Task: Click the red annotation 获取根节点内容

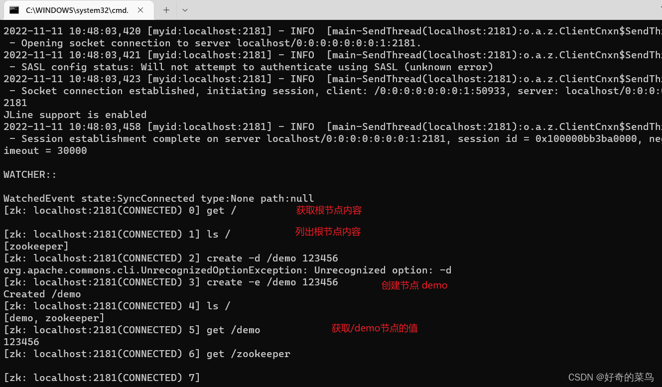Action: pyautogui.click(x=328, y=210)
